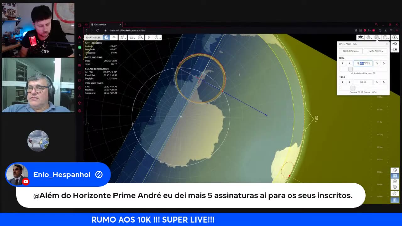Toggle the side panel switch icon
Image resolution: width=402 pixels, height=226 pixels.
click(395, 49)
